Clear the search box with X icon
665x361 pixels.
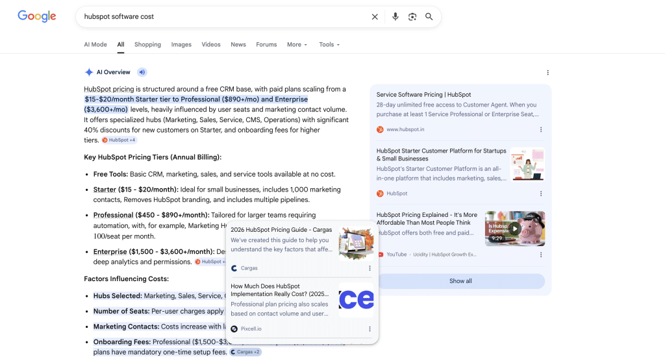pyautogui.click(x=375, y=16)
